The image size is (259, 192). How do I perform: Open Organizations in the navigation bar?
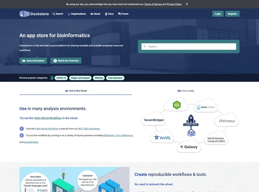point(77,14)
